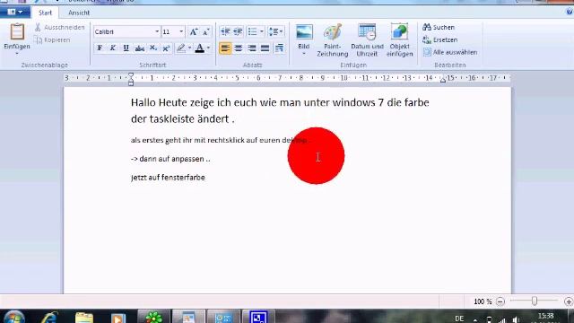Image resolution: width=574 pixels, height=323 pixels.
Task: Open the line spacing dropdown
Action: 275,31
